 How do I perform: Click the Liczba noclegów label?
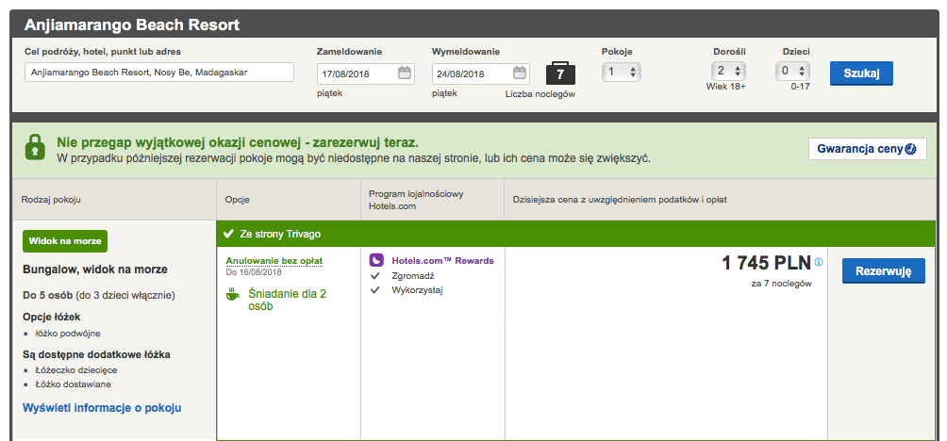[x=540, y=94]
